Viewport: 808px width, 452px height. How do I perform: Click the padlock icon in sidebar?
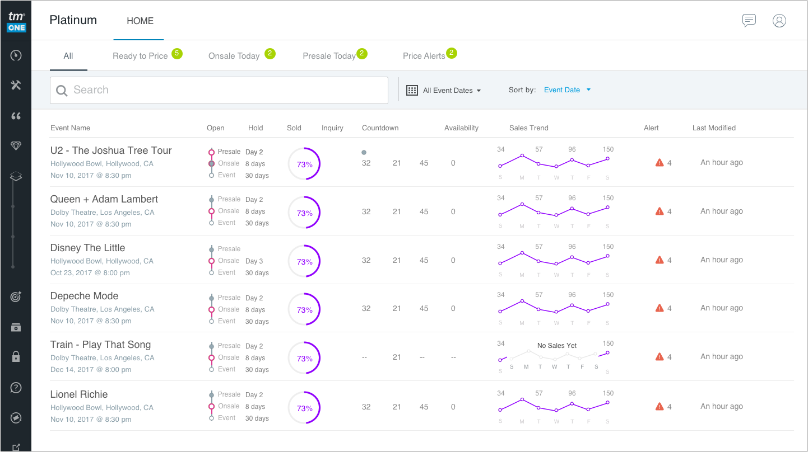click(16, 356)
